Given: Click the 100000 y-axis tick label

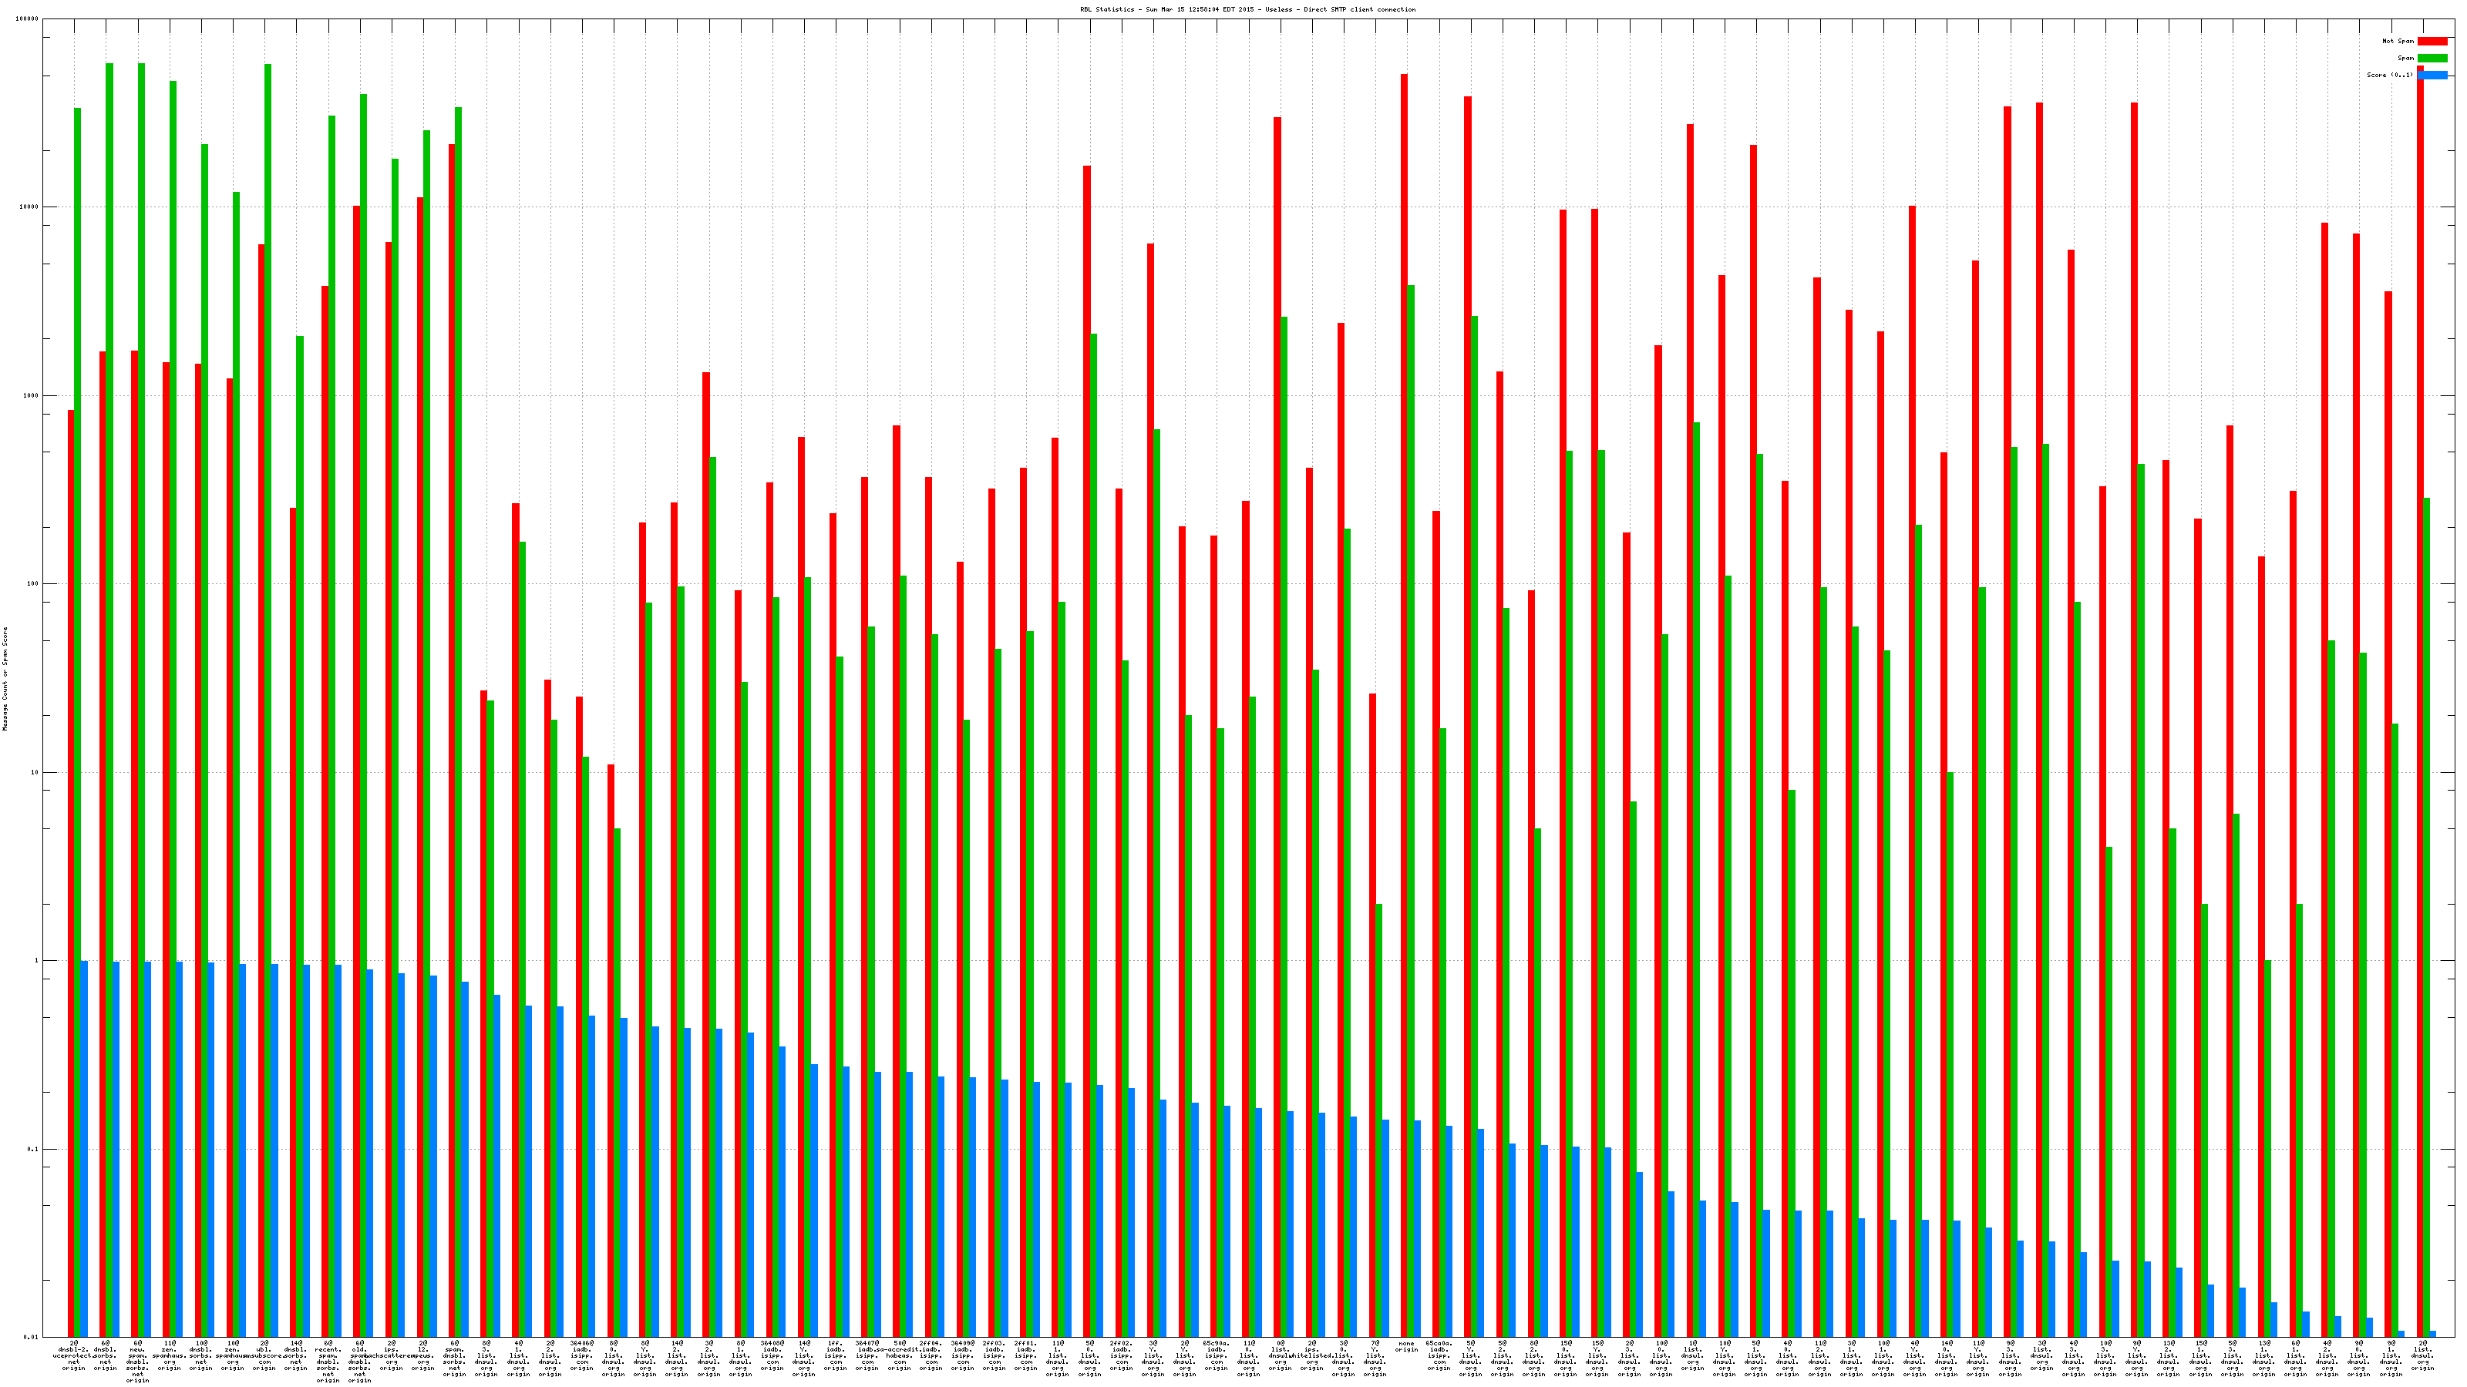Looking at the screenshot, I should click(x=29, y=19).
